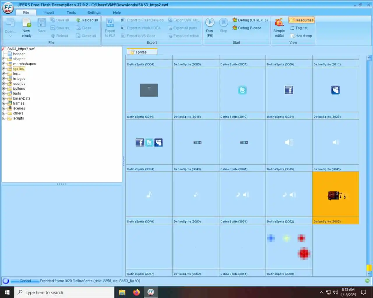Select the header tree node
Screen dimensions: 373x298
[19, 54]
